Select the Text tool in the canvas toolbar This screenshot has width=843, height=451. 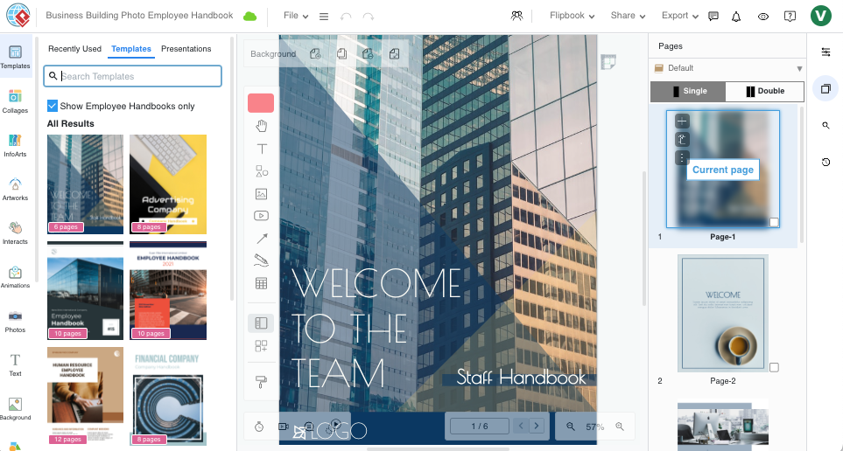261,149
